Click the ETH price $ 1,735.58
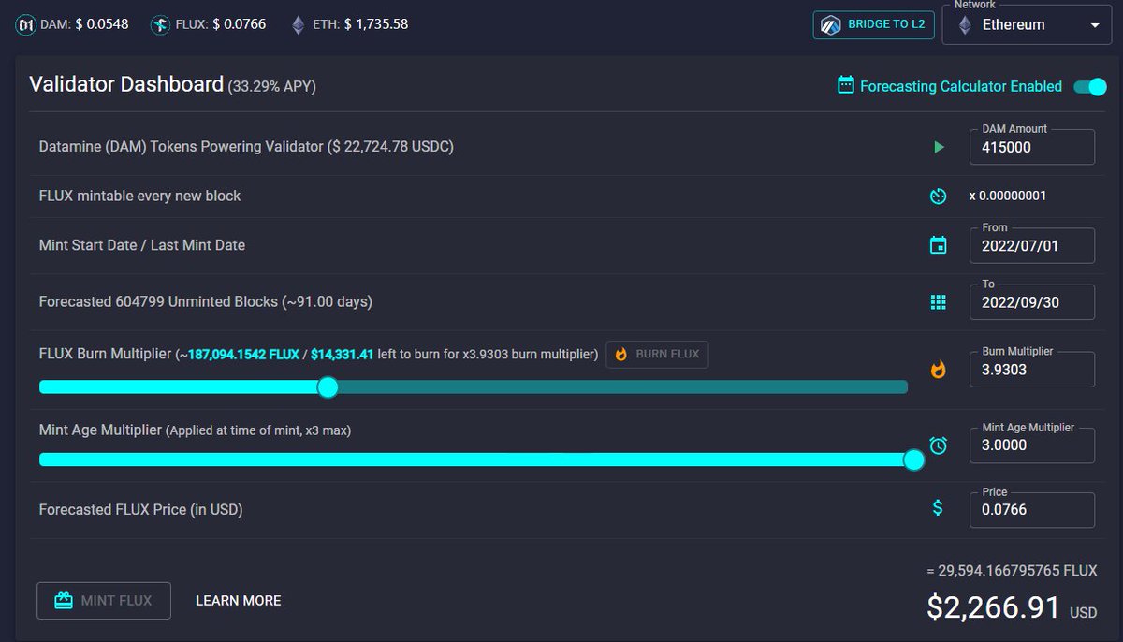The width and height of the screenshot is (1123, 642). point(376,24)
